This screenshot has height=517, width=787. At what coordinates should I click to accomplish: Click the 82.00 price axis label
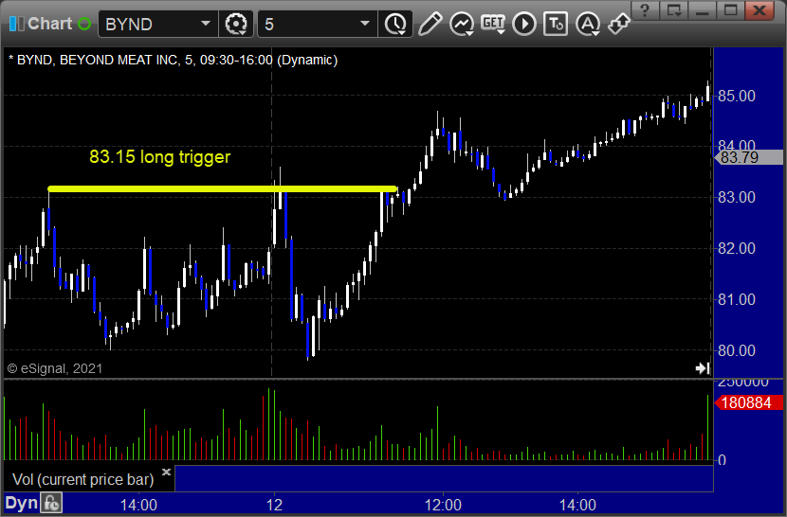pyautogui.click(x=737, y=249)
